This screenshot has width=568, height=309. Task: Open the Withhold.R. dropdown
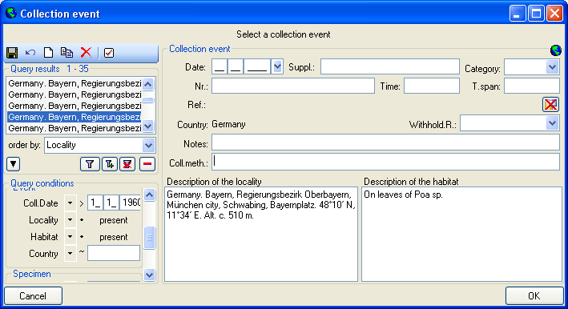[552, 123]
